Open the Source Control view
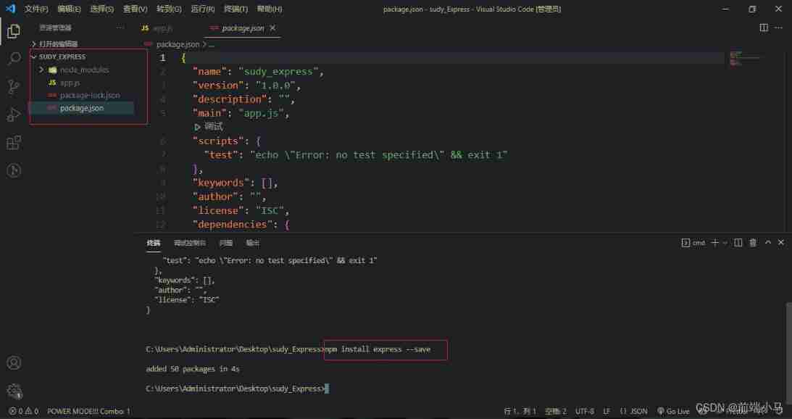 [x=13, y=87]
